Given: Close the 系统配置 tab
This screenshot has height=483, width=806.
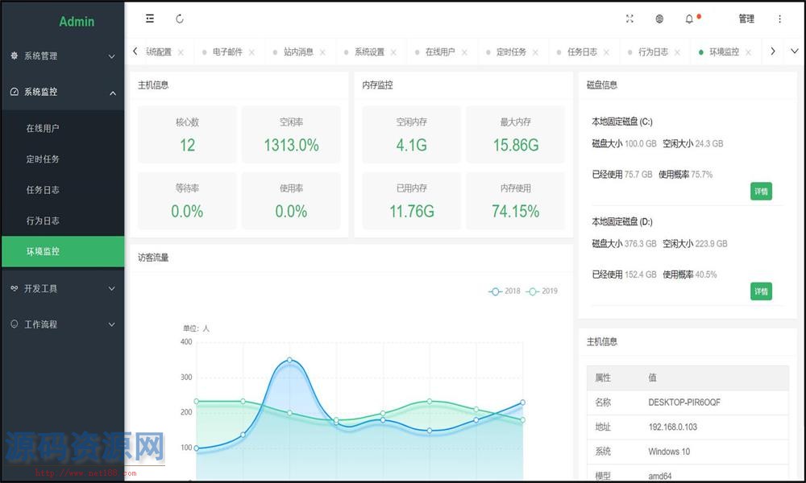Looking at the screenshot, I should (x=181, y=52).
